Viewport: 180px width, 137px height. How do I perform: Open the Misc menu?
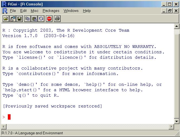35,11
